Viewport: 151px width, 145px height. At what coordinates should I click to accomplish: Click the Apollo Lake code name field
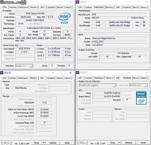[x=26, y=17]
